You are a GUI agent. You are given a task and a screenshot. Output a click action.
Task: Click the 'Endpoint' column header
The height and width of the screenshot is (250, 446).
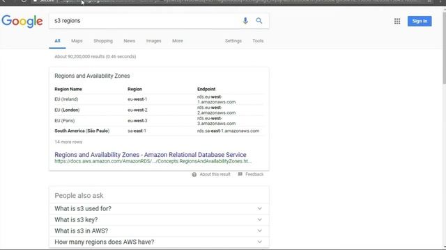click(206, 89)
